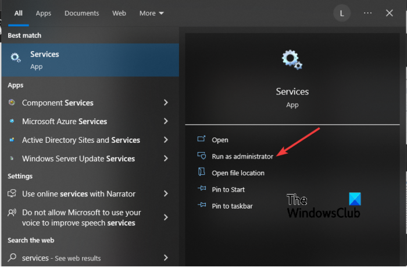
Task: Expand the speech services setting chevron
Action: coord(166,217)
